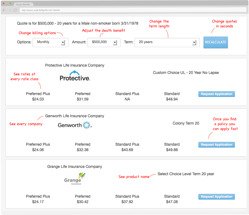
Task: Click Grange Life Insurance Company name
Action: click(75, 167)
